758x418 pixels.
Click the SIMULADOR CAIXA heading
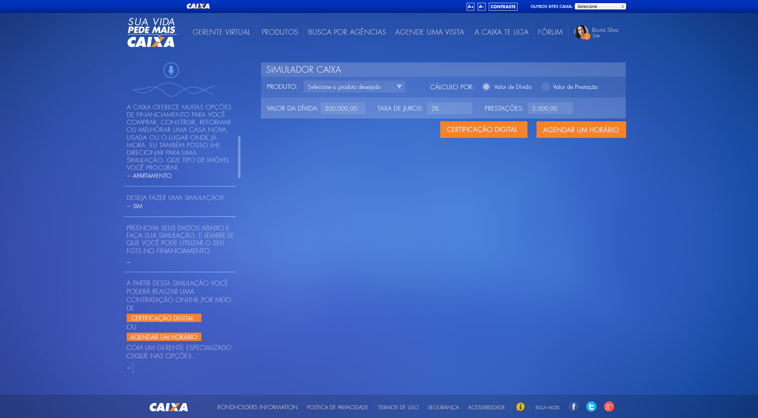(304, 70)
